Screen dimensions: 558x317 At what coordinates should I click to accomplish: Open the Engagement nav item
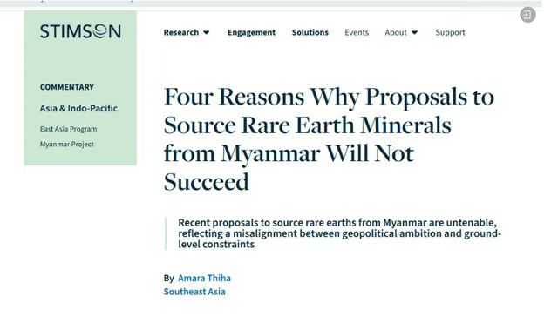point(252,32)
